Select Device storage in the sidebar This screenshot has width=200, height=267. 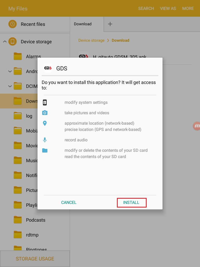36,42
